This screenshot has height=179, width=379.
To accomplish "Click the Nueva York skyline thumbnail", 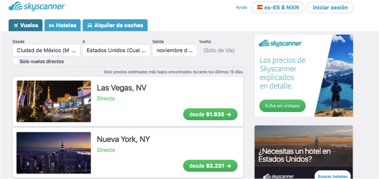I will point(54,153).
